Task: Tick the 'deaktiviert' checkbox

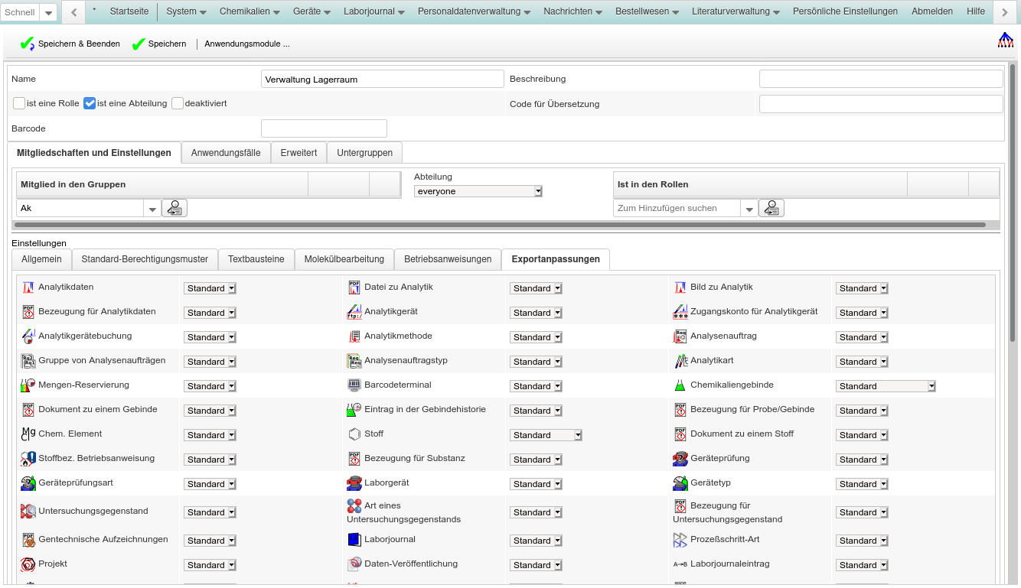Action: [178, 103]
